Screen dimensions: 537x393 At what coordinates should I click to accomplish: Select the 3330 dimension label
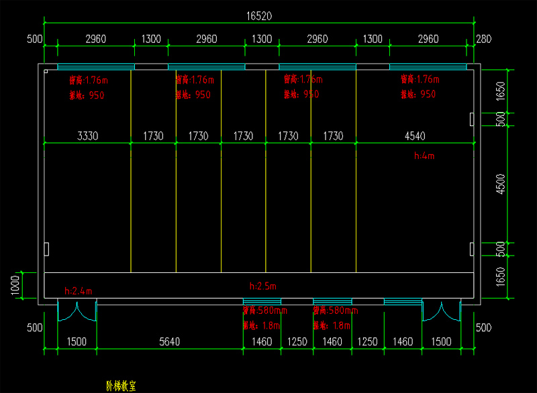[87, 136]
